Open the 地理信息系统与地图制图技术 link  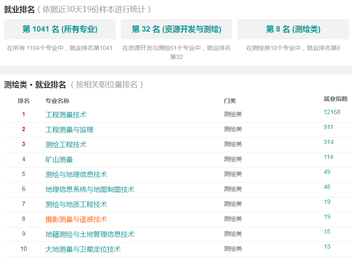[90, 190]
